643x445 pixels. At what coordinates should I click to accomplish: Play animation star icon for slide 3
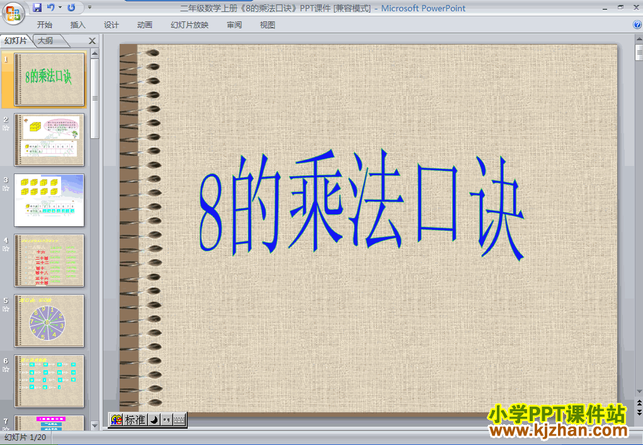tap(6, 189)
